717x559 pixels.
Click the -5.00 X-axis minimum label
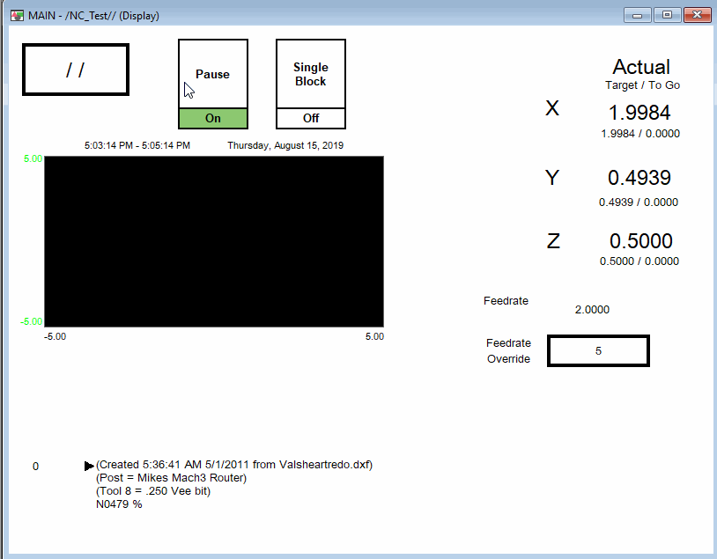(55, 336)
